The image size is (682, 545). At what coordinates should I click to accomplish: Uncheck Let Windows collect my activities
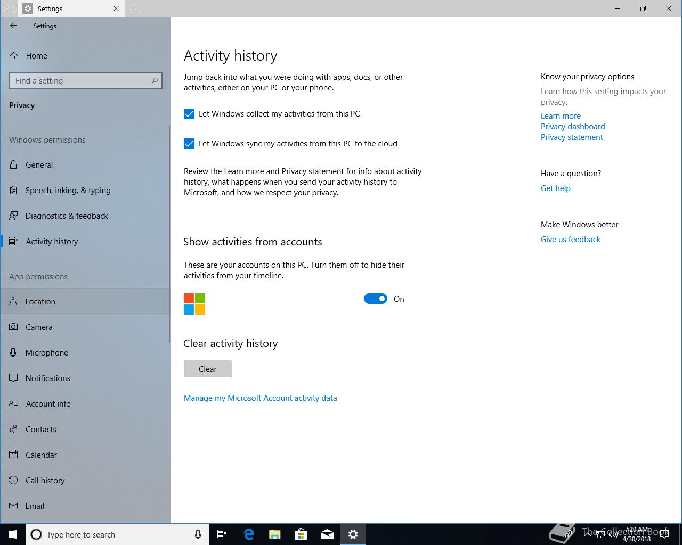pyautogui.click(x=189, y=114)
